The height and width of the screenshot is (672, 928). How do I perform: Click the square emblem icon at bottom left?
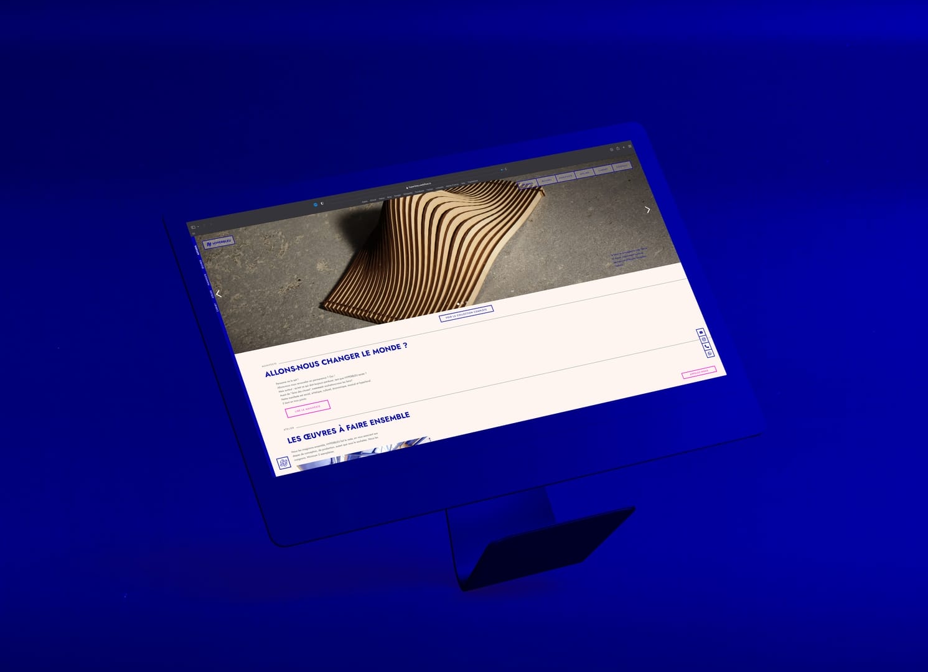point(283,464)
